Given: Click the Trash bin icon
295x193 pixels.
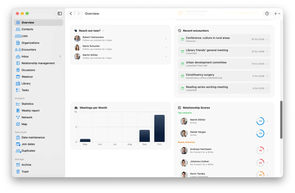Looking at the screenshot, I should tap(18, 171).
